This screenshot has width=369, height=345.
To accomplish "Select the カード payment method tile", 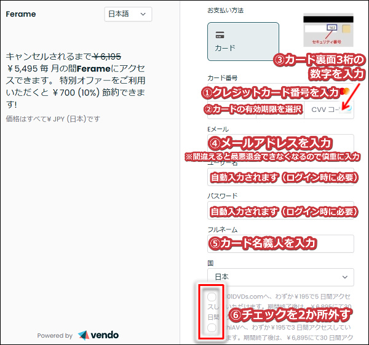I will [243, 41].
